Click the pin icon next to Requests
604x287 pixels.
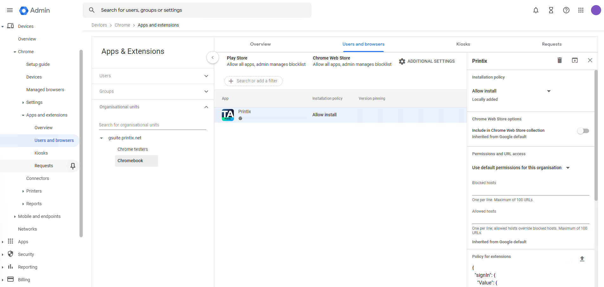pos(73,166)
